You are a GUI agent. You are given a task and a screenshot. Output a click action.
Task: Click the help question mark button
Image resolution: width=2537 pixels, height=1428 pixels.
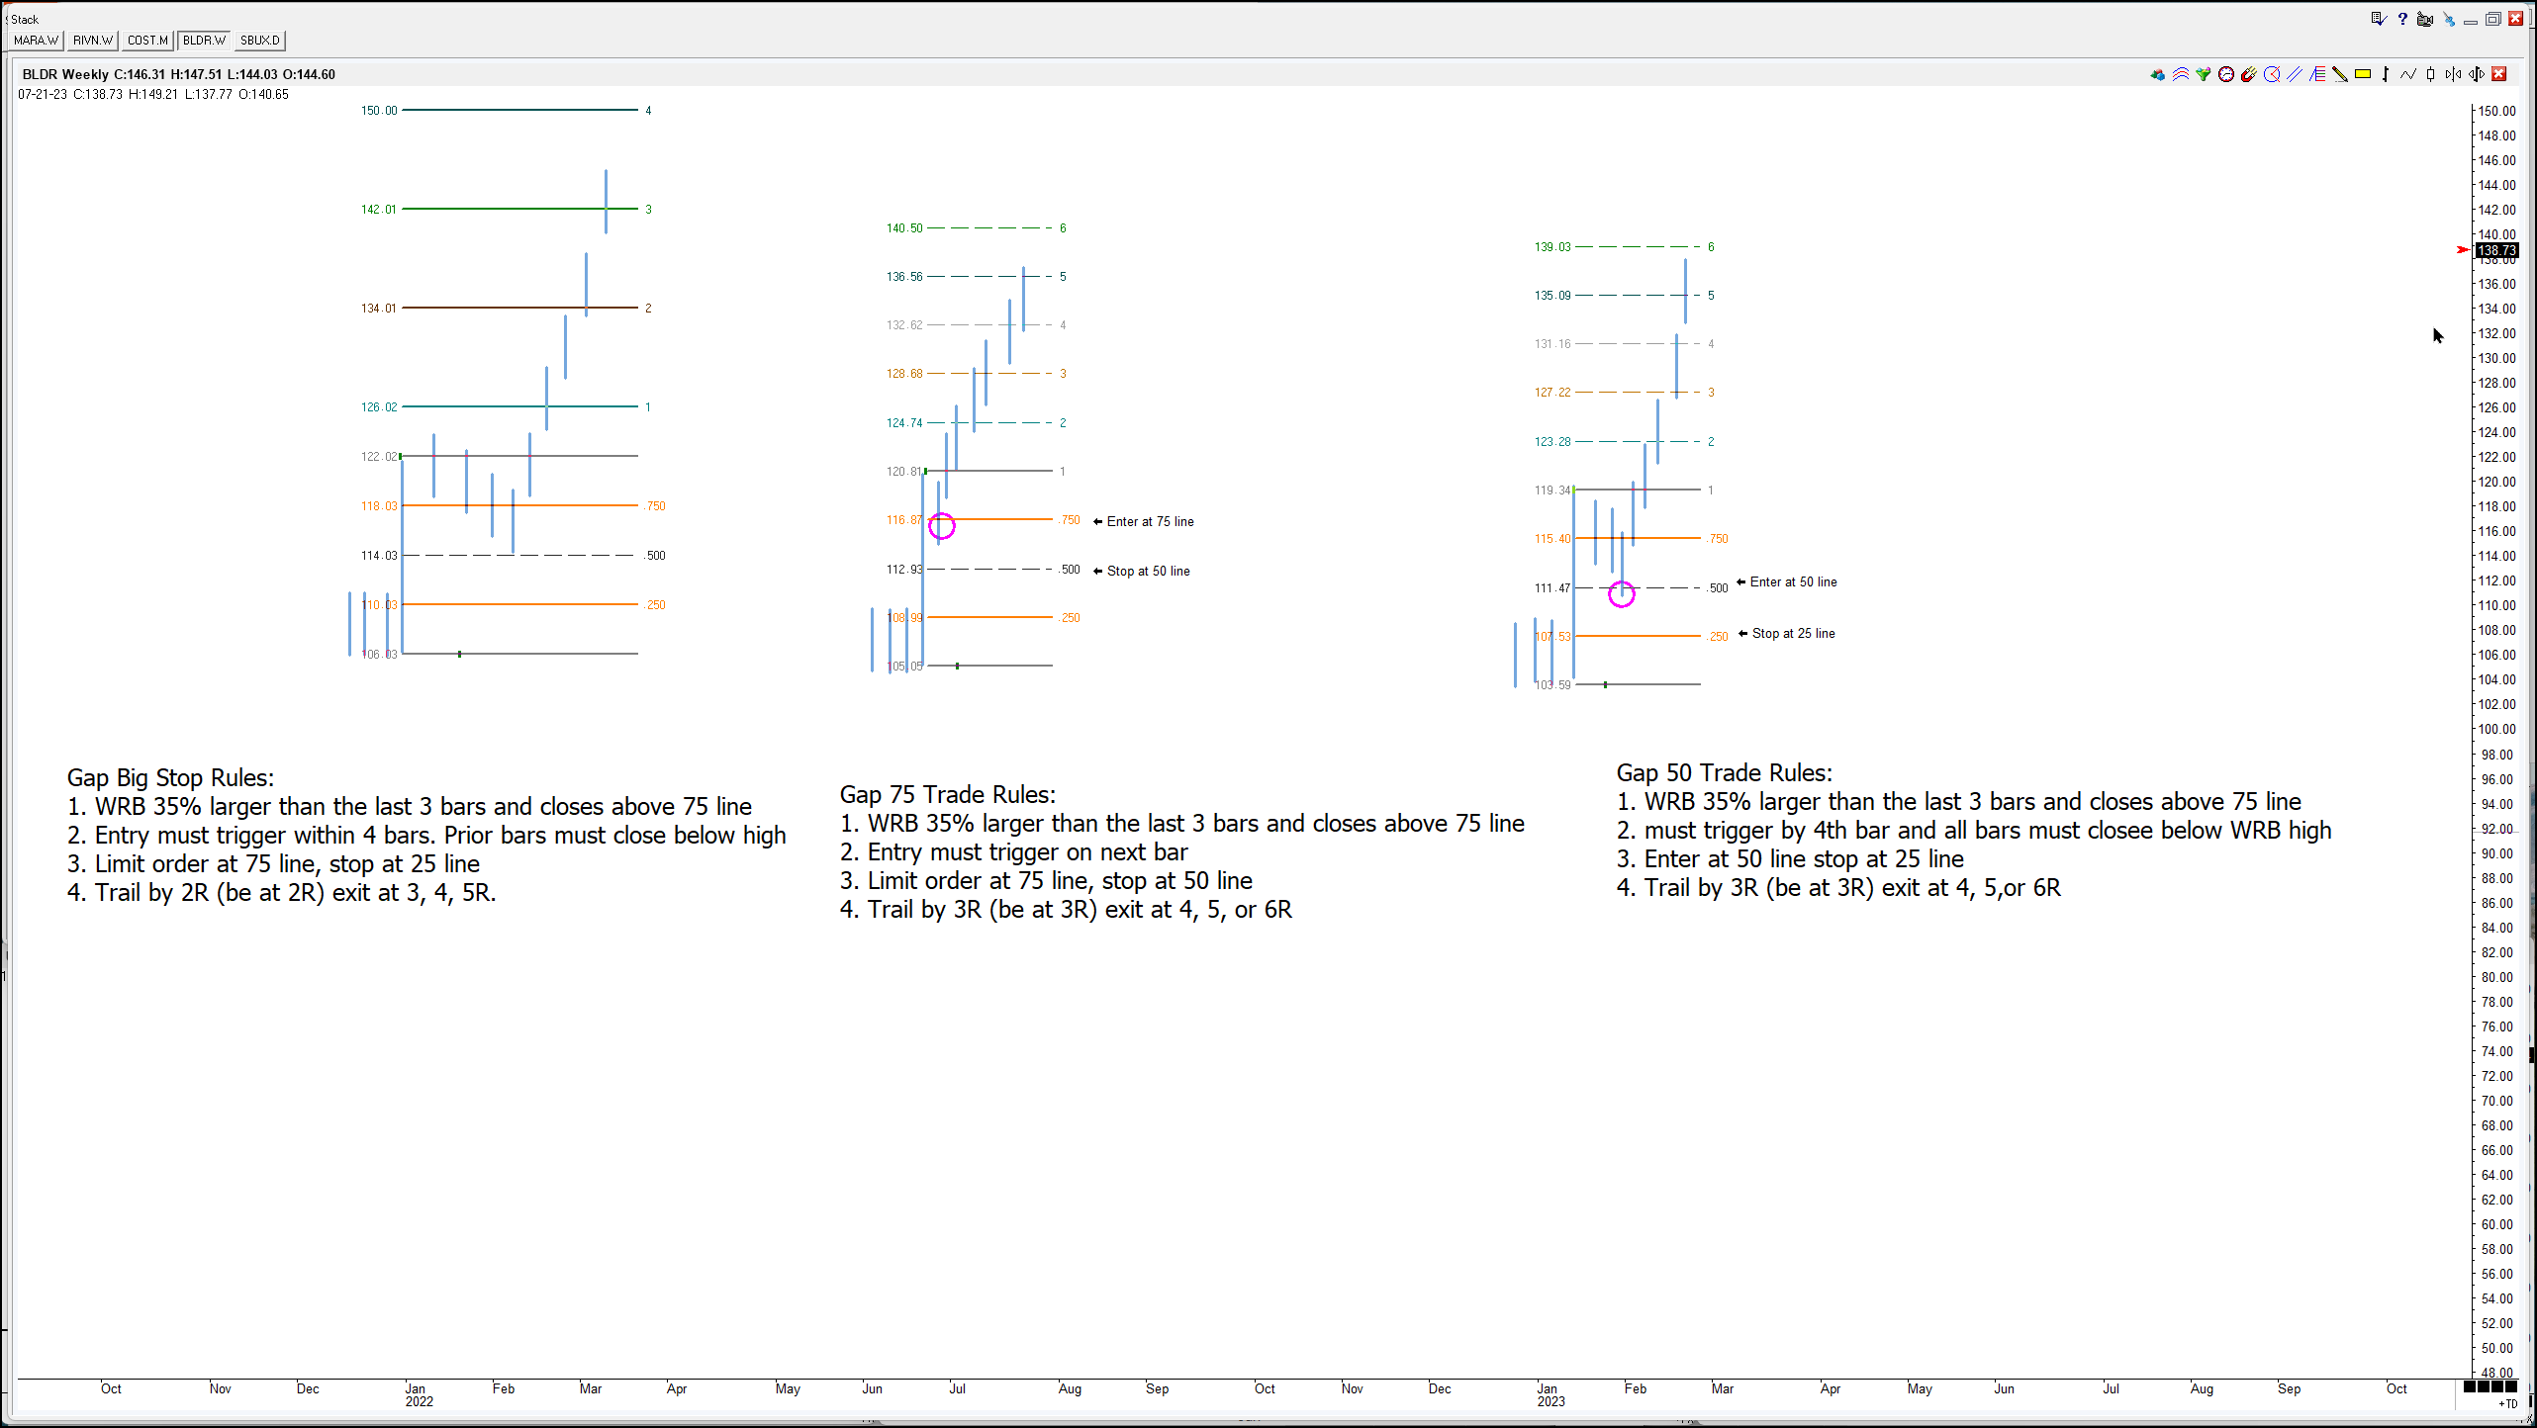pos(2402,19)
